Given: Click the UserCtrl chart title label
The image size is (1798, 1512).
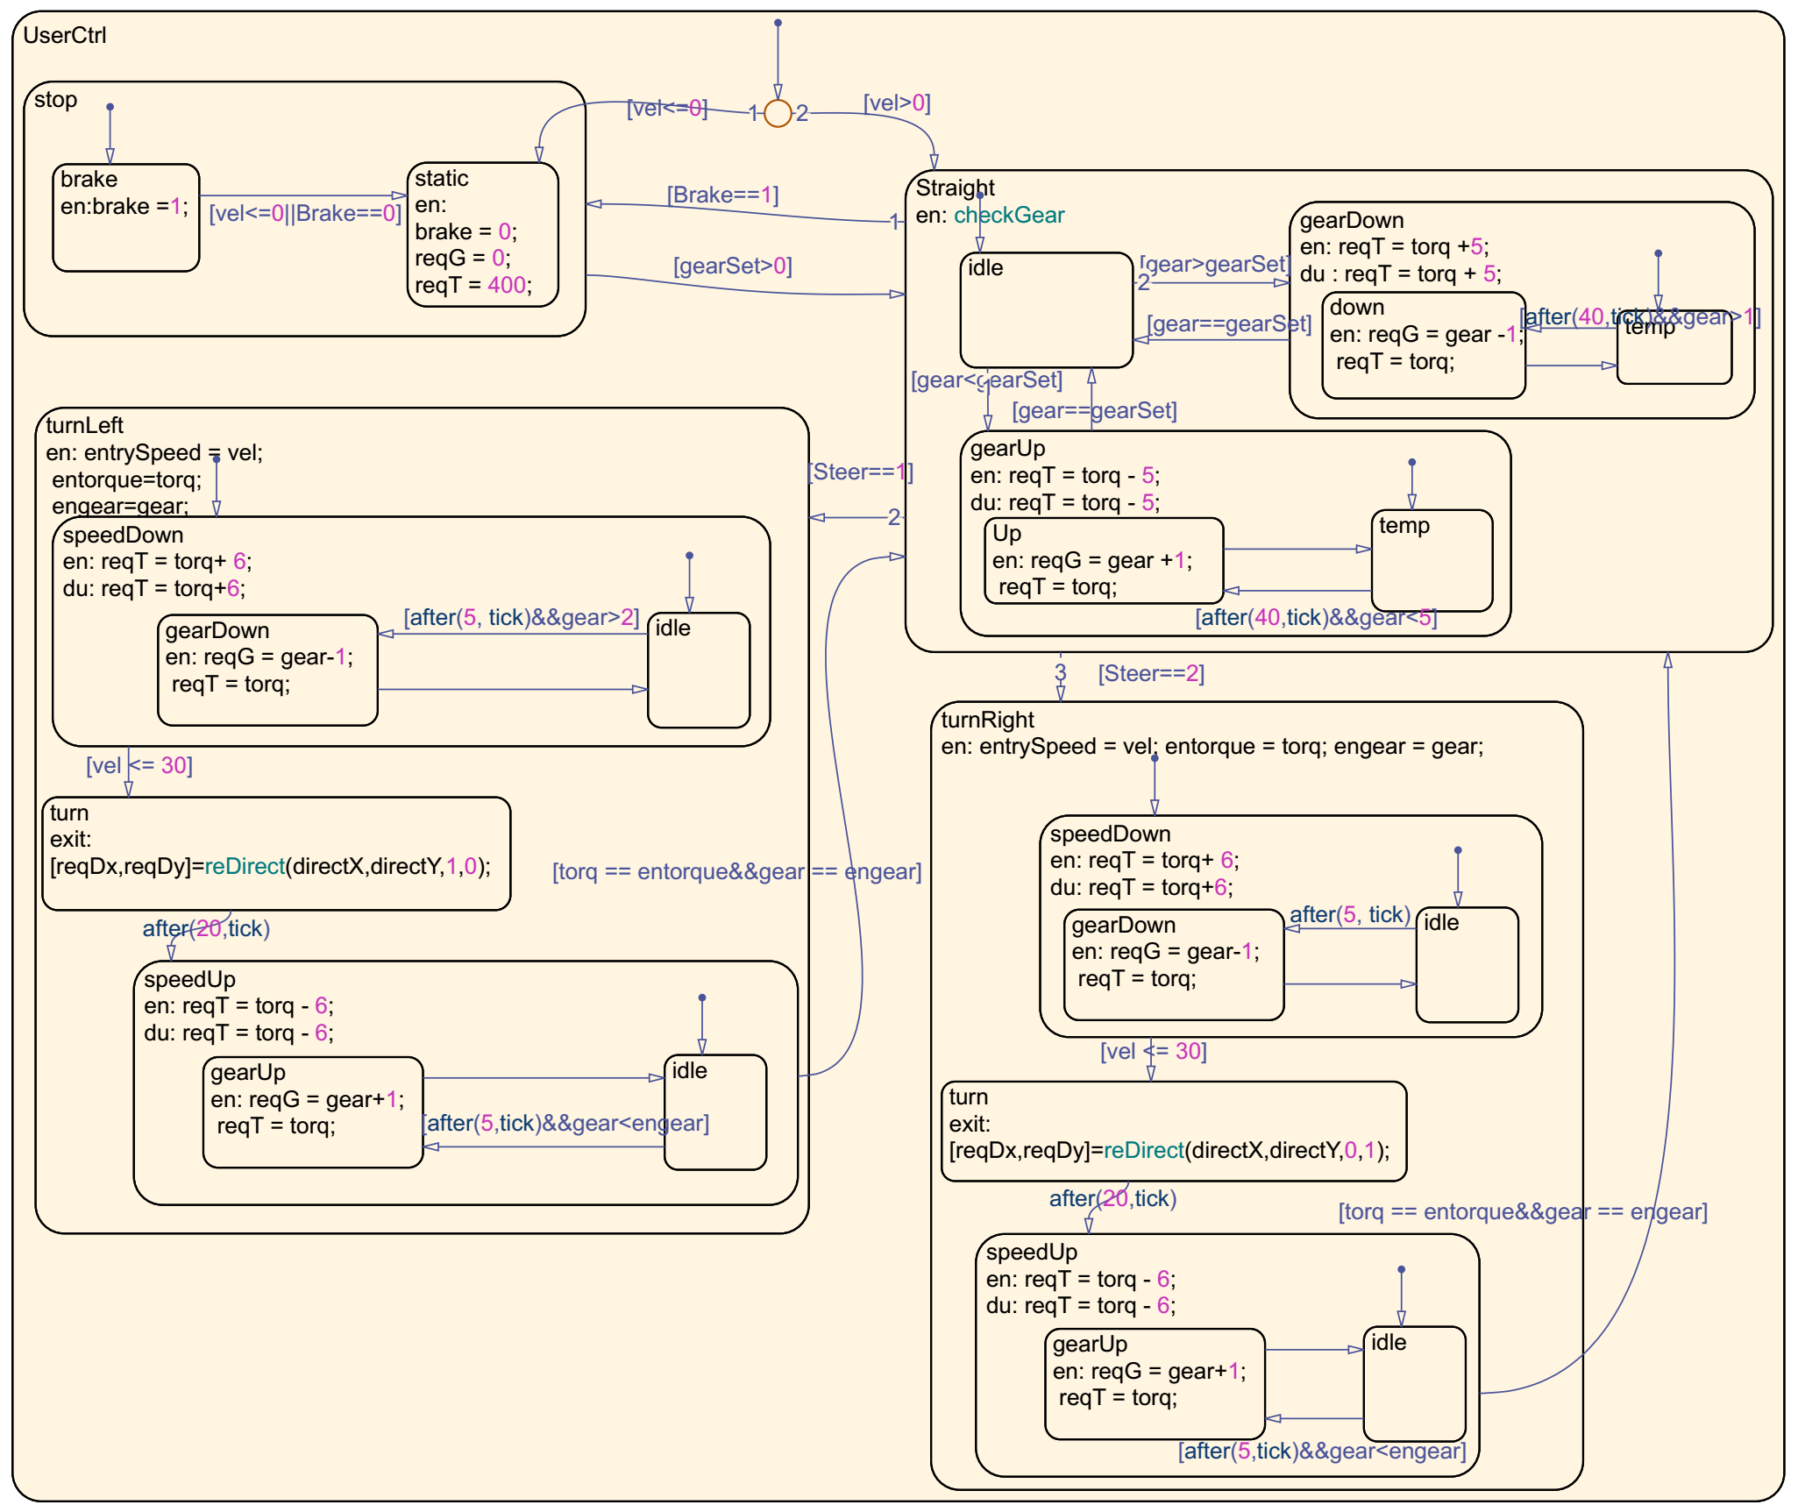Looking at the screenshot, I should click(65, 35).
